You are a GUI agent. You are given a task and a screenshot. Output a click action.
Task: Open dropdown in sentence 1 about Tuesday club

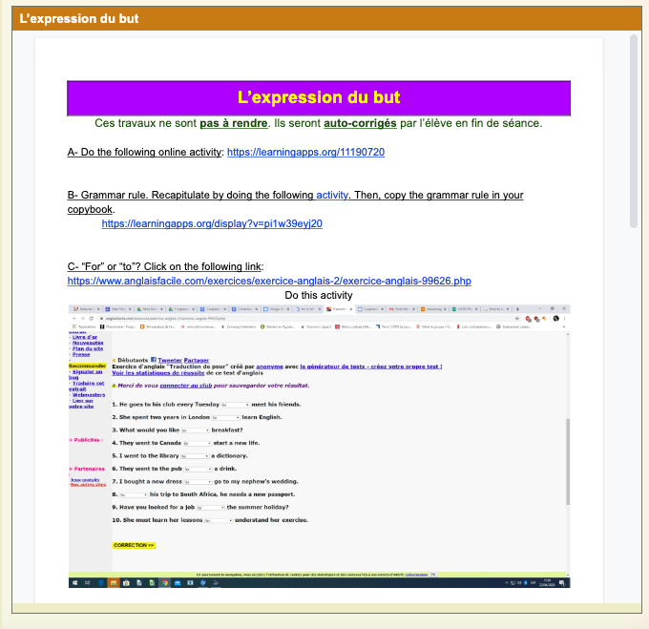pos(234,405)
